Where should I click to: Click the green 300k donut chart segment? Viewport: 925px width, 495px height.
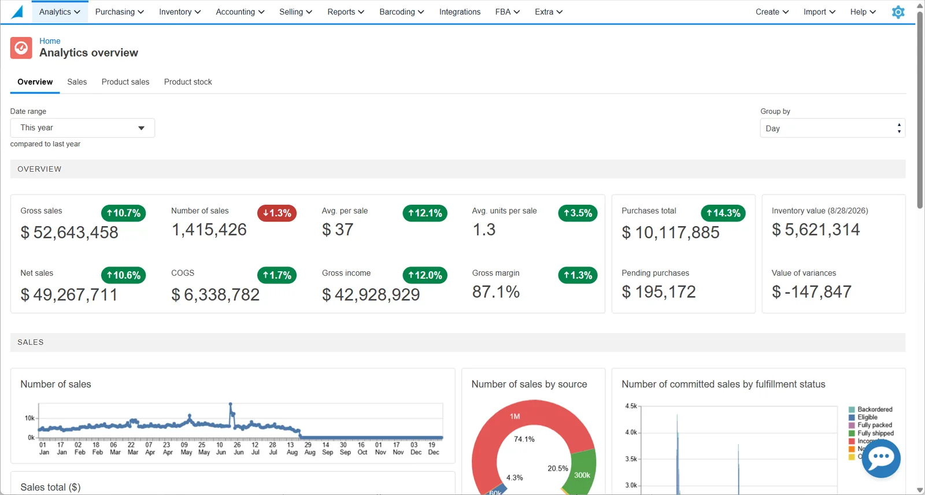(583, 473)
